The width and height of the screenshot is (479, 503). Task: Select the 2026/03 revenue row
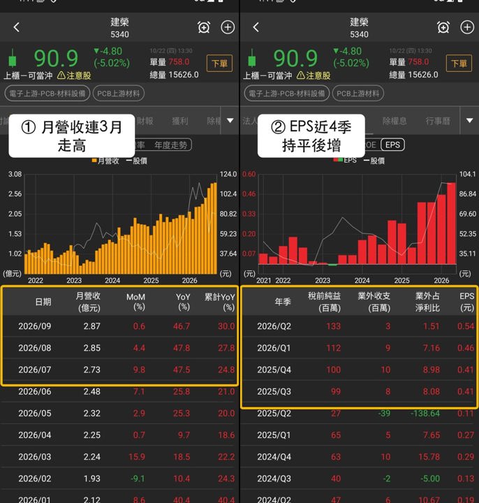pyautogui.click(x=119, y=457)
